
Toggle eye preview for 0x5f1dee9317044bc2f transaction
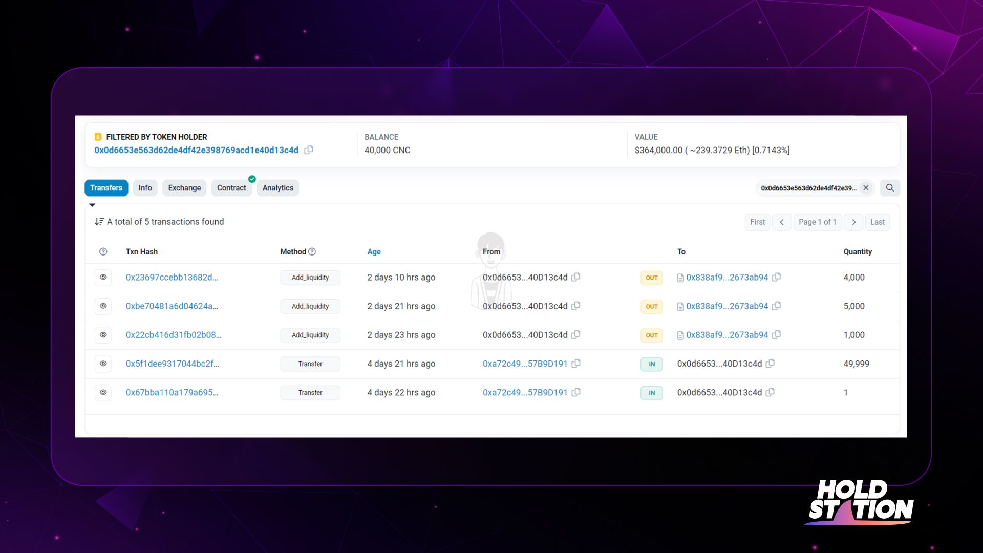pos(103,364)
